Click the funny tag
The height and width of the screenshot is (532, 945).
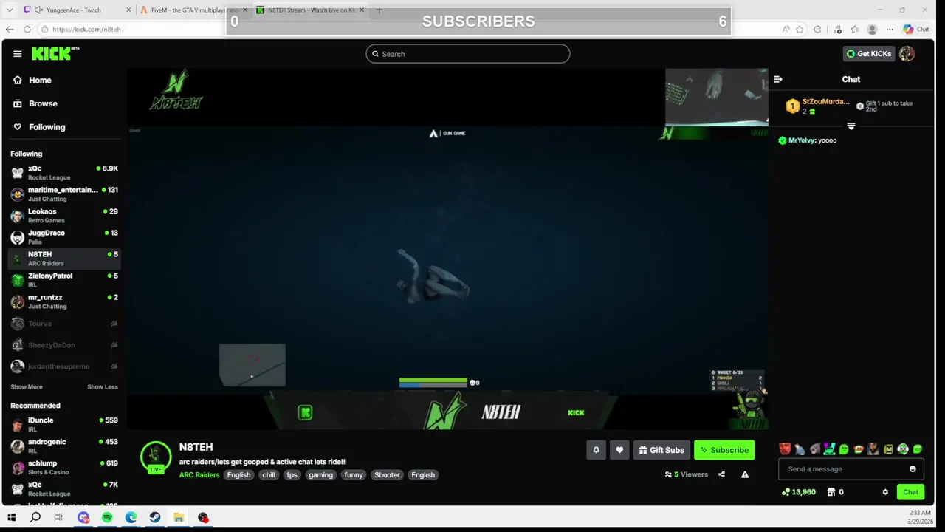click(354, 475)
